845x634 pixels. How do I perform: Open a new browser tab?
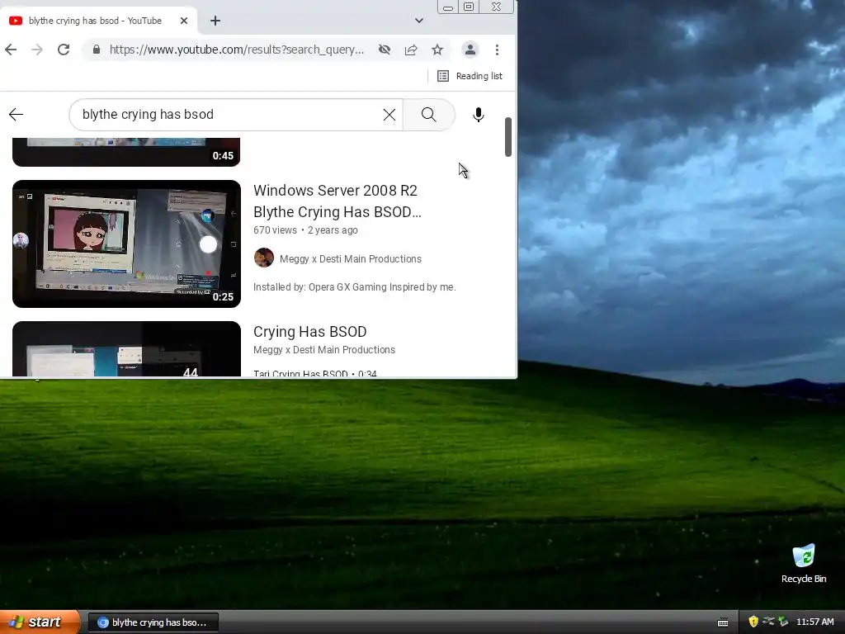click(x=215, y=21)
